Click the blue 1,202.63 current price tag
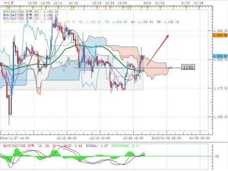 click(x=220, y=56)
